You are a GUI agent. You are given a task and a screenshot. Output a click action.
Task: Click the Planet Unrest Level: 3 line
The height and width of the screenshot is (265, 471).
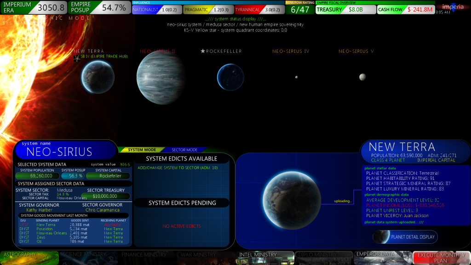pyautogui.click(x=392, y=210)
